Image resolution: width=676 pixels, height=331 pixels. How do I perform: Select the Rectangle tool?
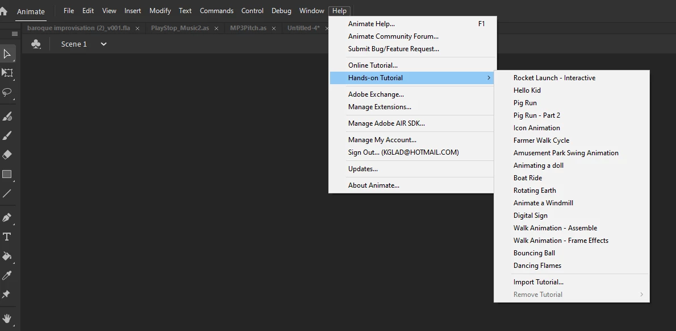[x=7, y=174]
